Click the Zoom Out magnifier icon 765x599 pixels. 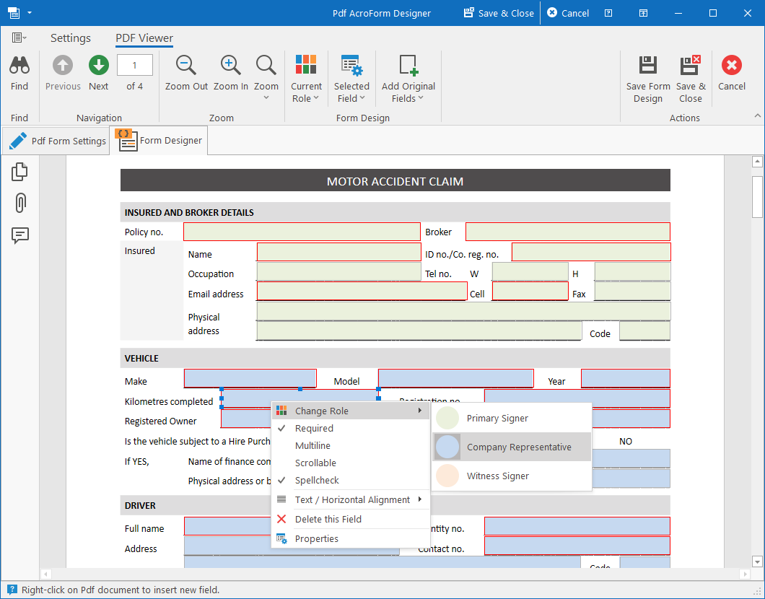(x=186, y=66)
